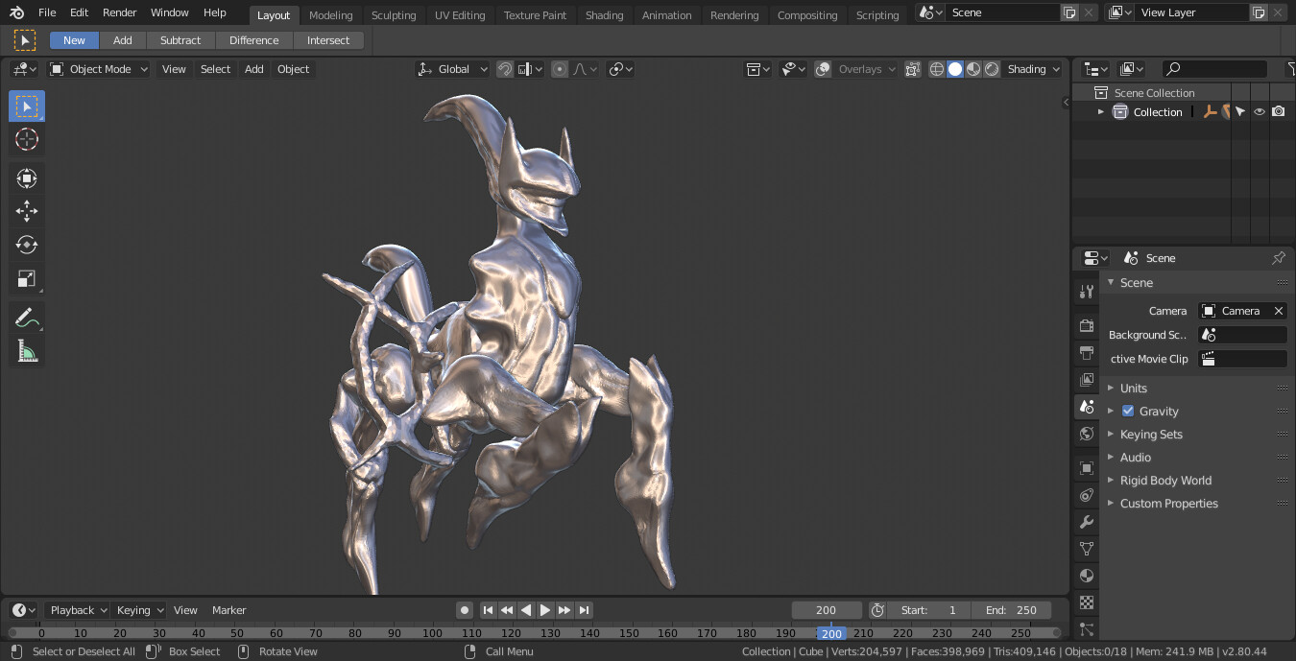Activate the Transform tool

27,178
